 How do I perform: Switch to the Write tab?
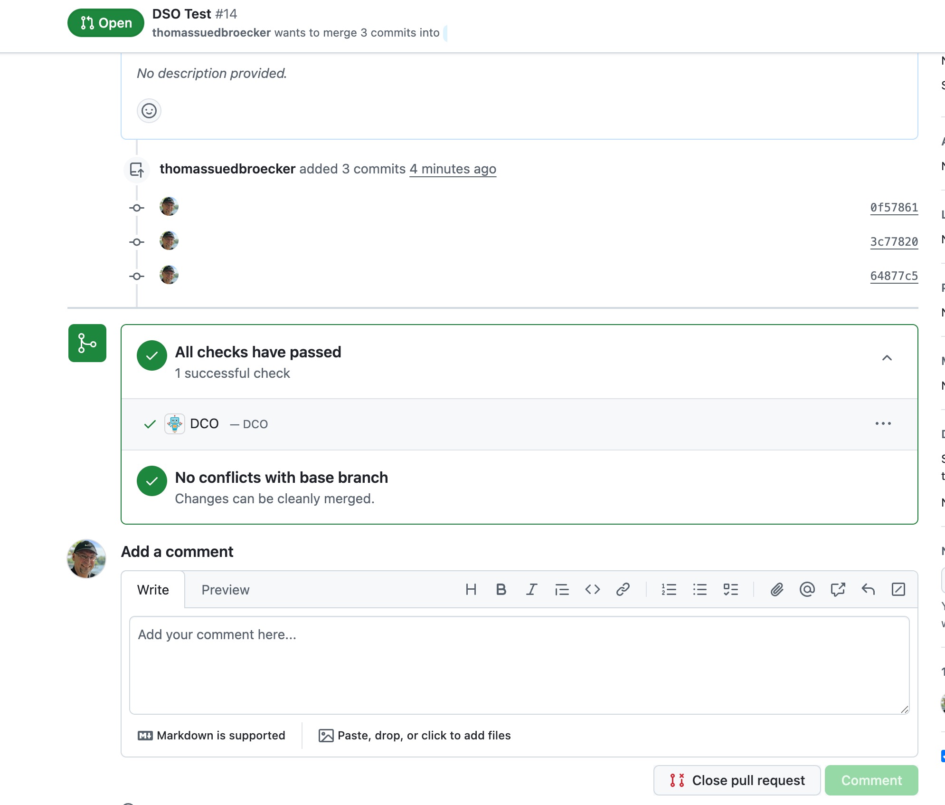pos(153,590)
